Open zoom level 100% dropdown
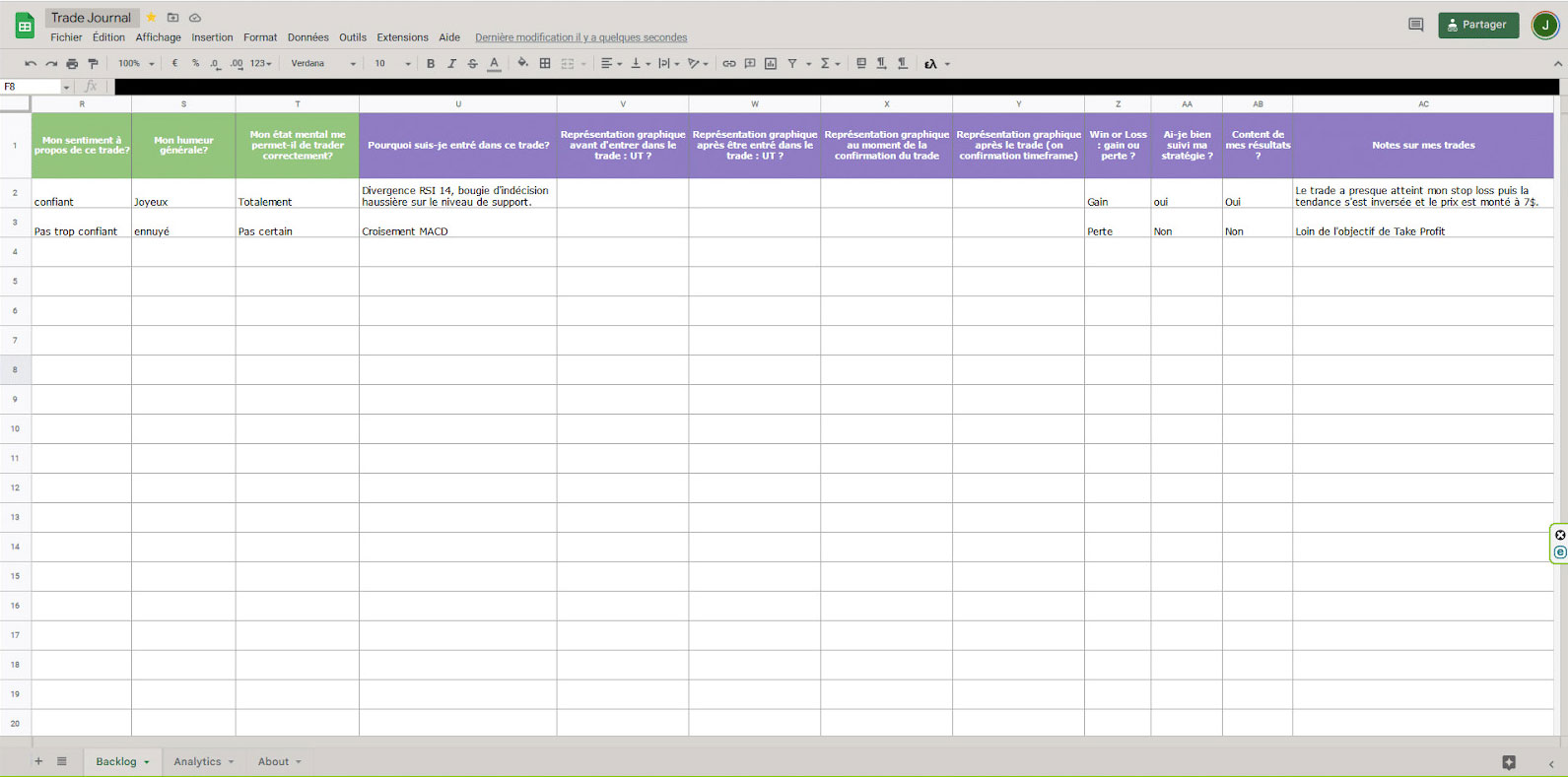This screenshot has width=1568, height=777. click(x=136, y=63)
